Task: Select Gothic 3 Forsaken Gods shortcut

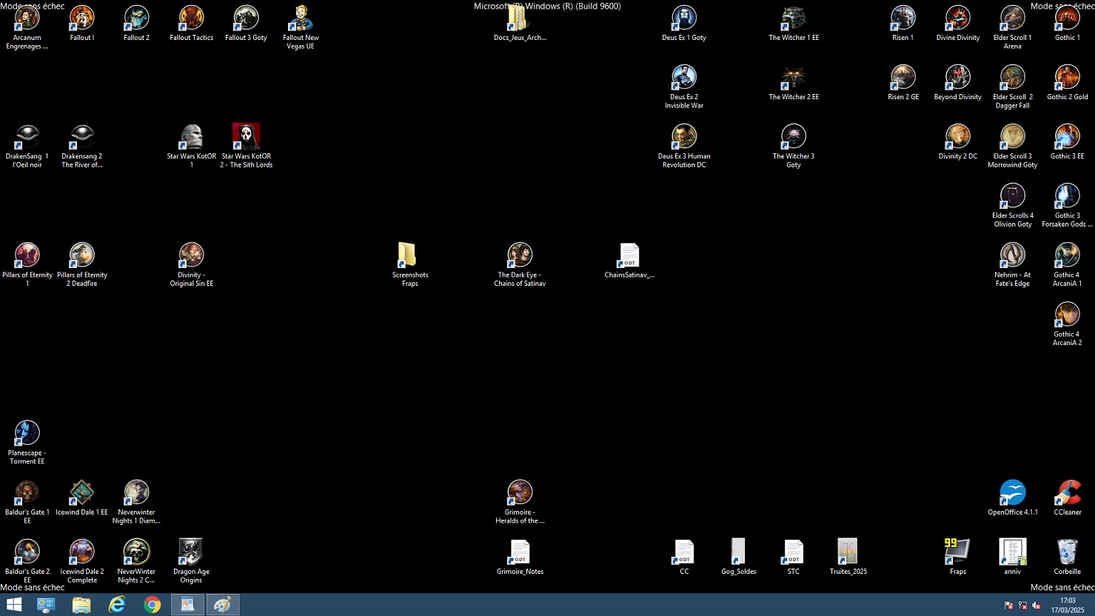Action: pos(1068,195)
